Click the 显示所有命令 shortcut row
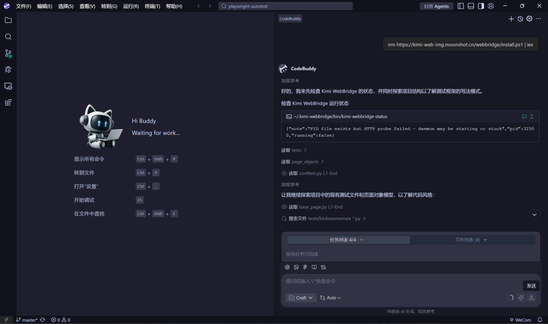The image size is (548, 324). coord(126,159)
